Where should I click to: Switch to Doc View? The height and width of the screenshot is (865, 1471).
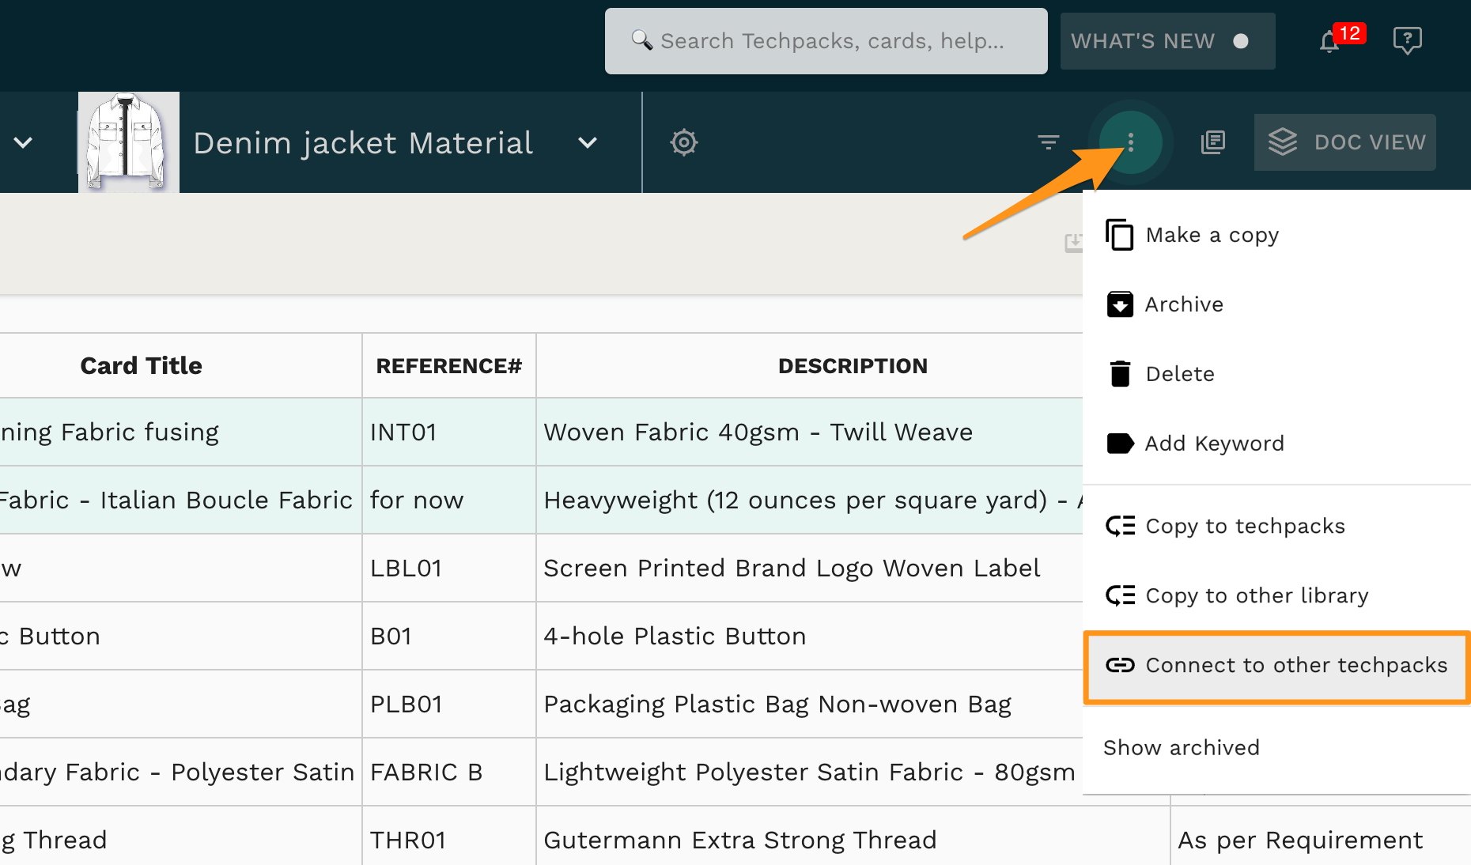[x=1345, y=142]
